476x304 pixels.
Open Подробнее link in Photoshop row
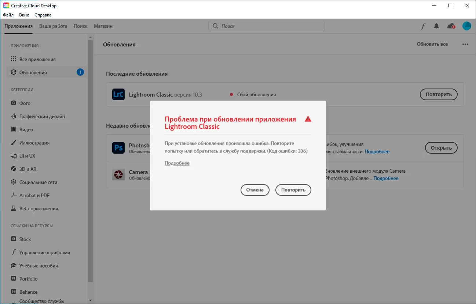377,151
